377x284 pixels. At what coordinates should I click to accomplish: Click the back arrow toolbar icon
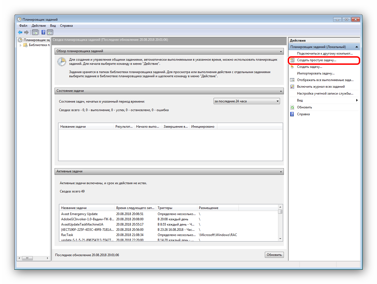(20, 32)
